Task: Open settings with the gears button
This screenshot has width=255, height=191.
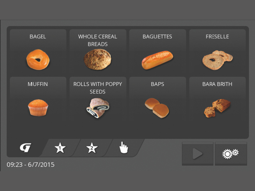Action: [231, 154]
